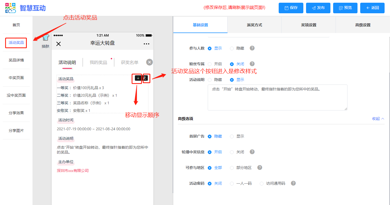
Task: Click the phone preview's three-dot menu
Action: pos(147,44)
